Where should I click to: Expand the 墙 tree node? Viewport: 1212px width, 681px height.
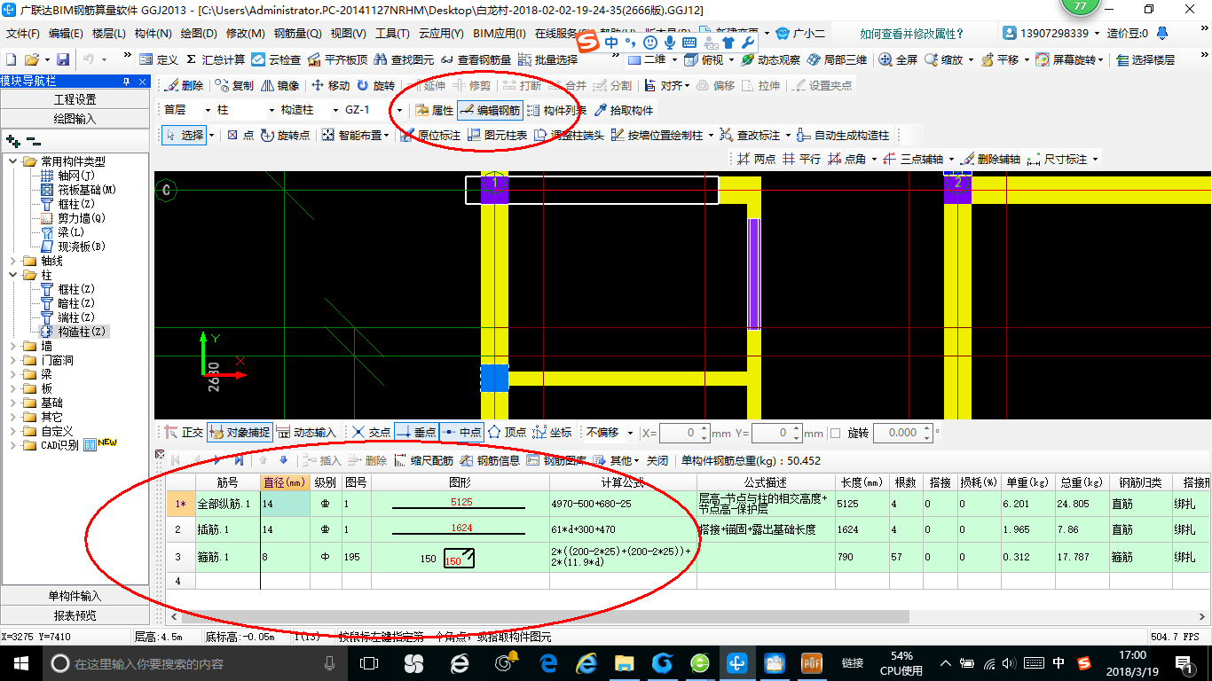[12, 346]
